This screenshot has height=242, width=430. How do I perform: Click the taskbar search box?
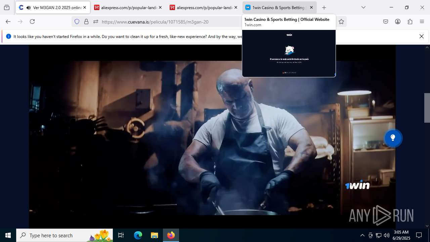[64, 235]
